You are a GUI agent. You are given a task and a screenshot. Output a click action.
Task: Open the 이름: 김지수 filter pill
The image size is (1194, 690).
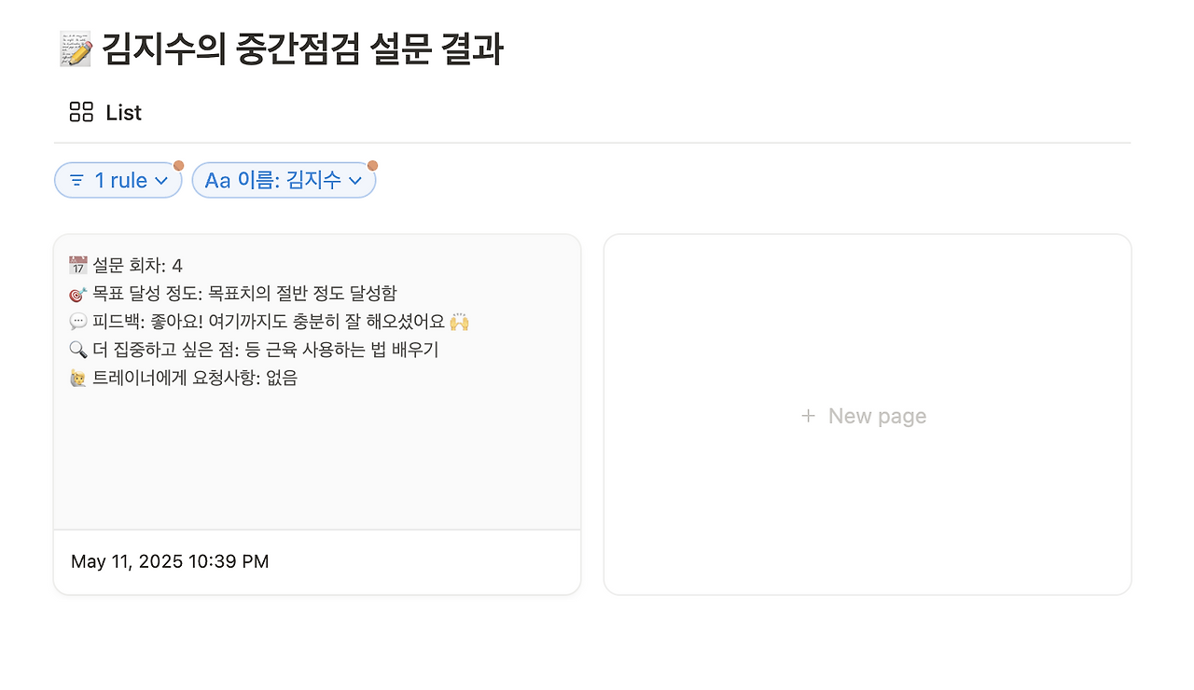(284, 181)
